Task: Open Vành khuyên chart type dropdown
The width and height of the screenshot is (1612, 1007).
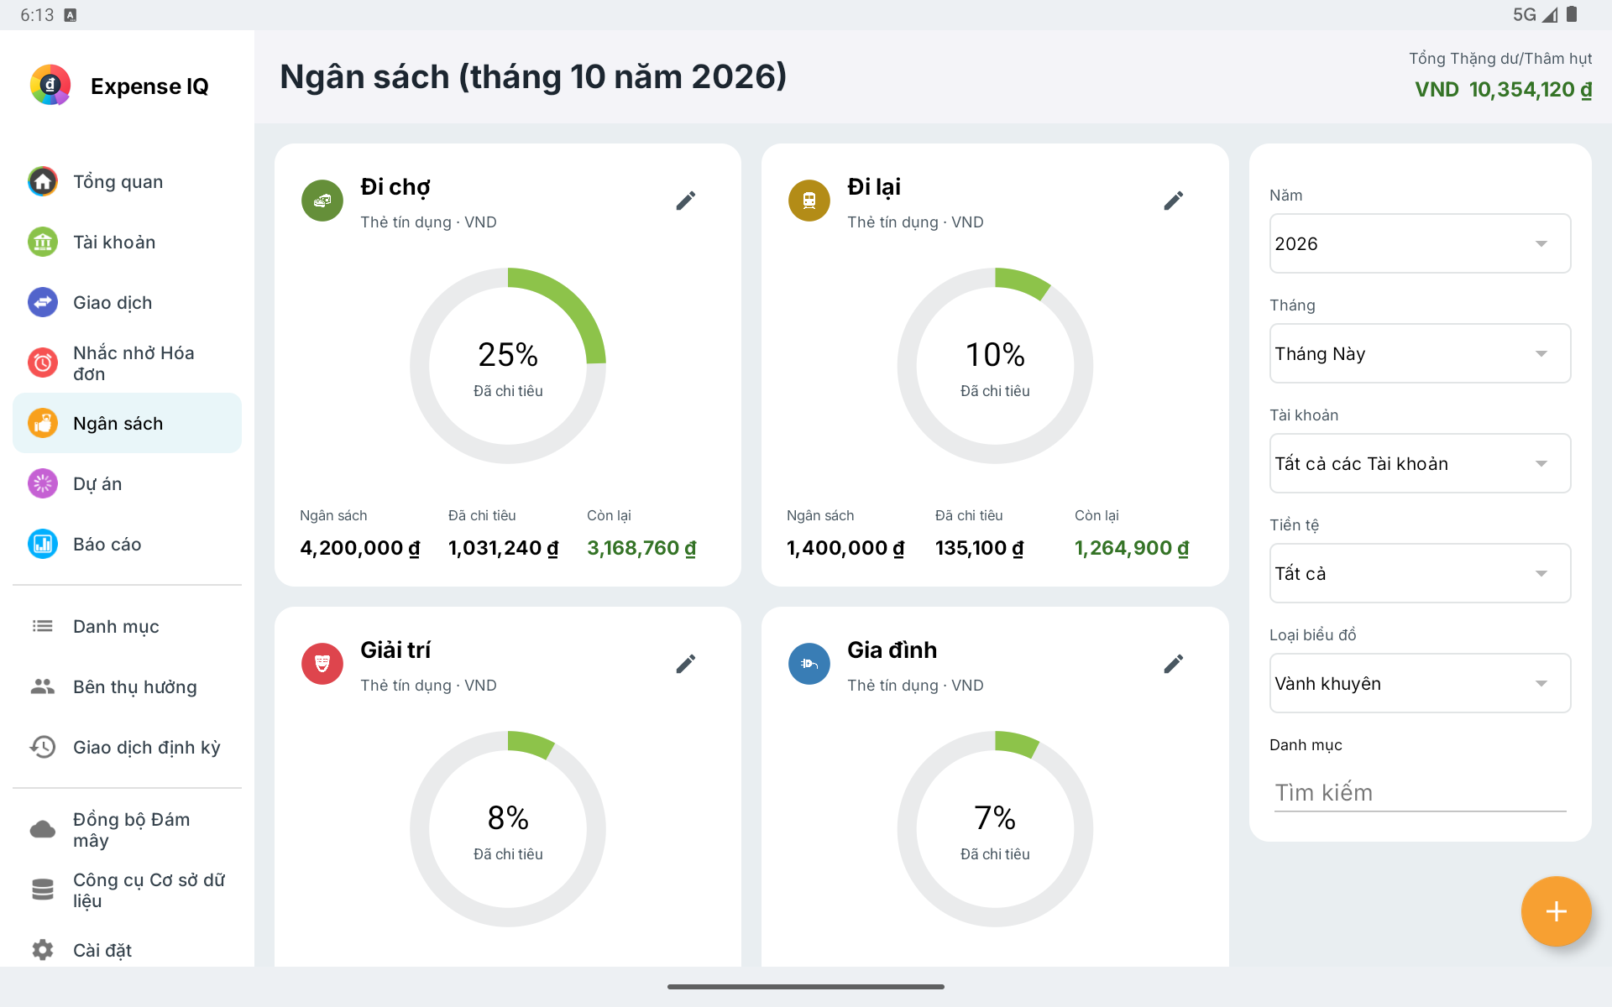Action: [1420, 683]
